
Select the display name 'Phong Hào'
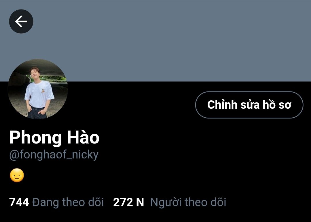54,137
